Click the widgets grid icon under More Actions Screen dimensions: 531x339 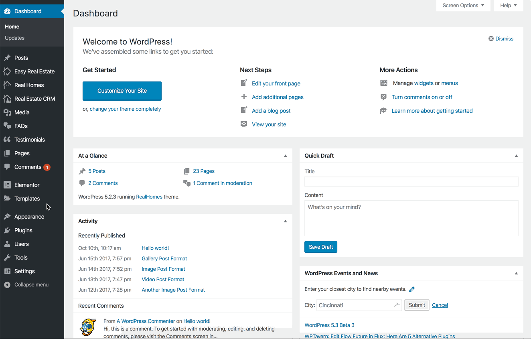pyautogui.click(x=384, y=83)
